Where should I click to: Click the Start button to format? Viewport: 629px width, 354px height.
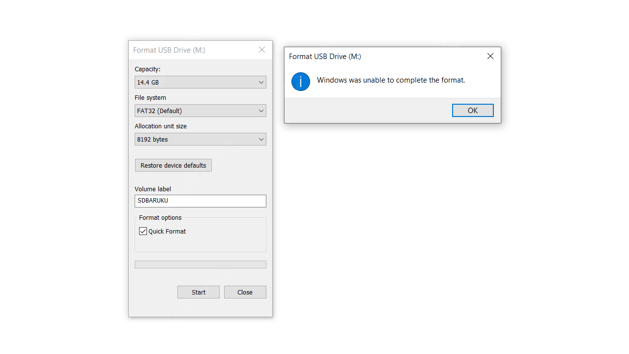(199, 292)
